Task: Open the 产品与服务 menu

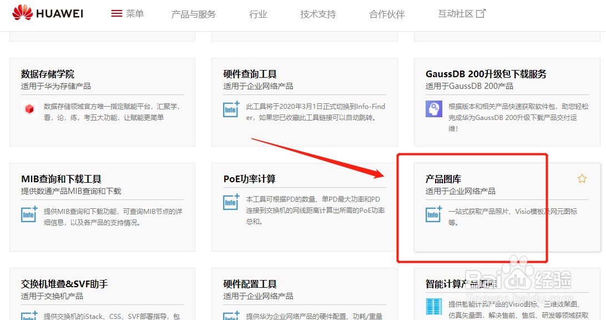Action: (194, 14)
